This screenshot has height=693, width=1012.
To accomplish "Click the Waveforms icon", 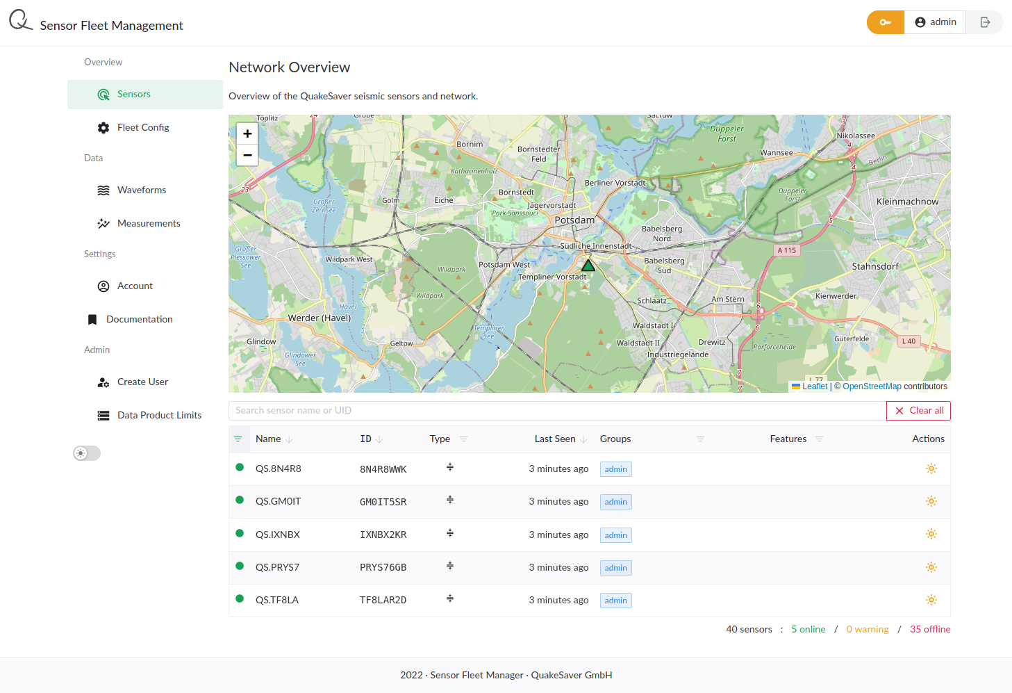I will pyautogui.click(x=103, y=189).
